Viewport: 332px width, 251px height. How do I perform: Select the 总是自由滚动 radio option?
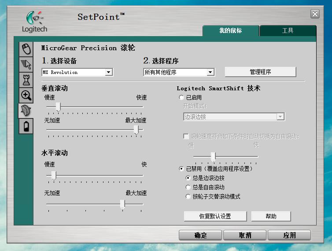[188, 187]
